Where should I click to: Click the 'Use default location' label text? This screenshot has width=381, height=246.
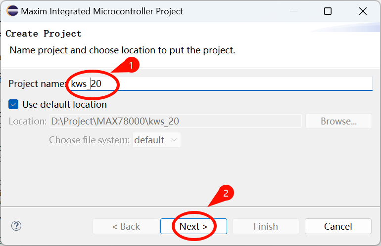click(x=65, y=105)
